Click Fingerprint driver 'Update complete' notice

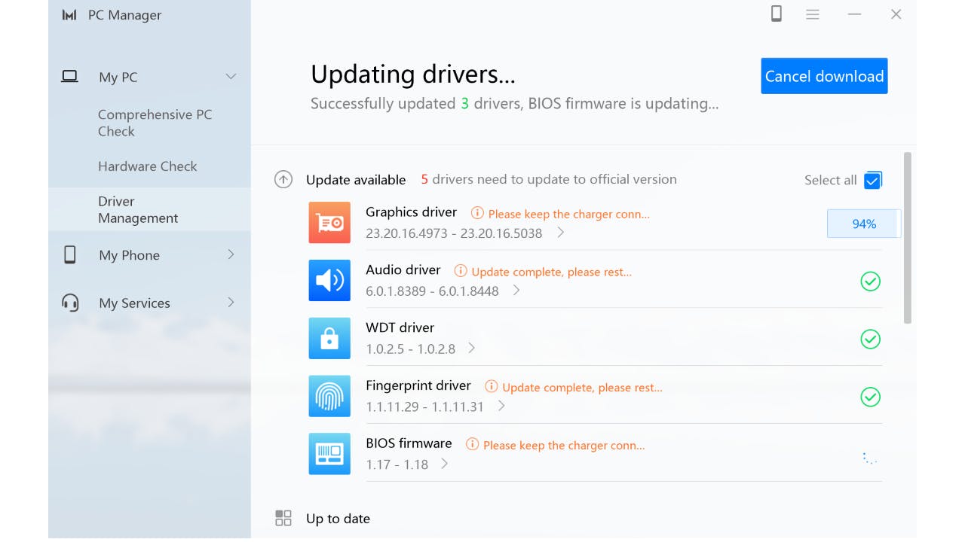[x=583, y=388]
